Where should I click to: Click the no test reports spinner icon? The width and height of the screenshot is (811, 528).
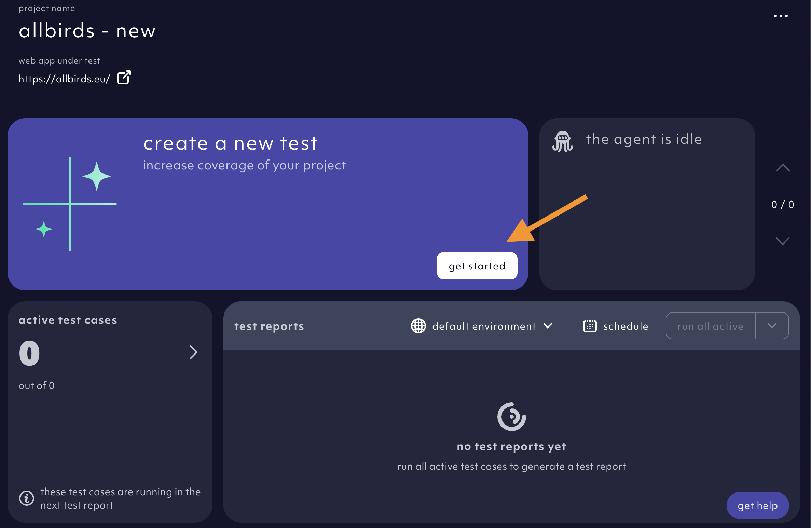511,417
